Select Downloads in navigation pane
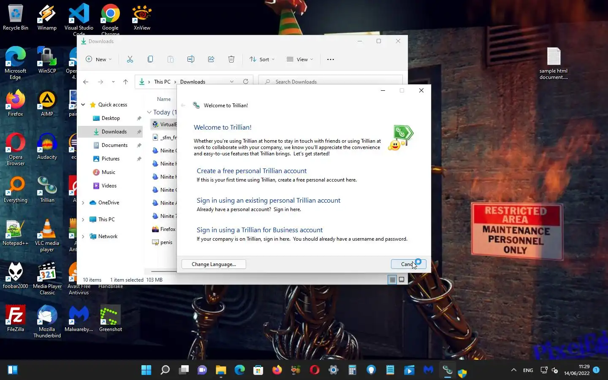This screenshot has width=608, height=380. coord(111,132)
